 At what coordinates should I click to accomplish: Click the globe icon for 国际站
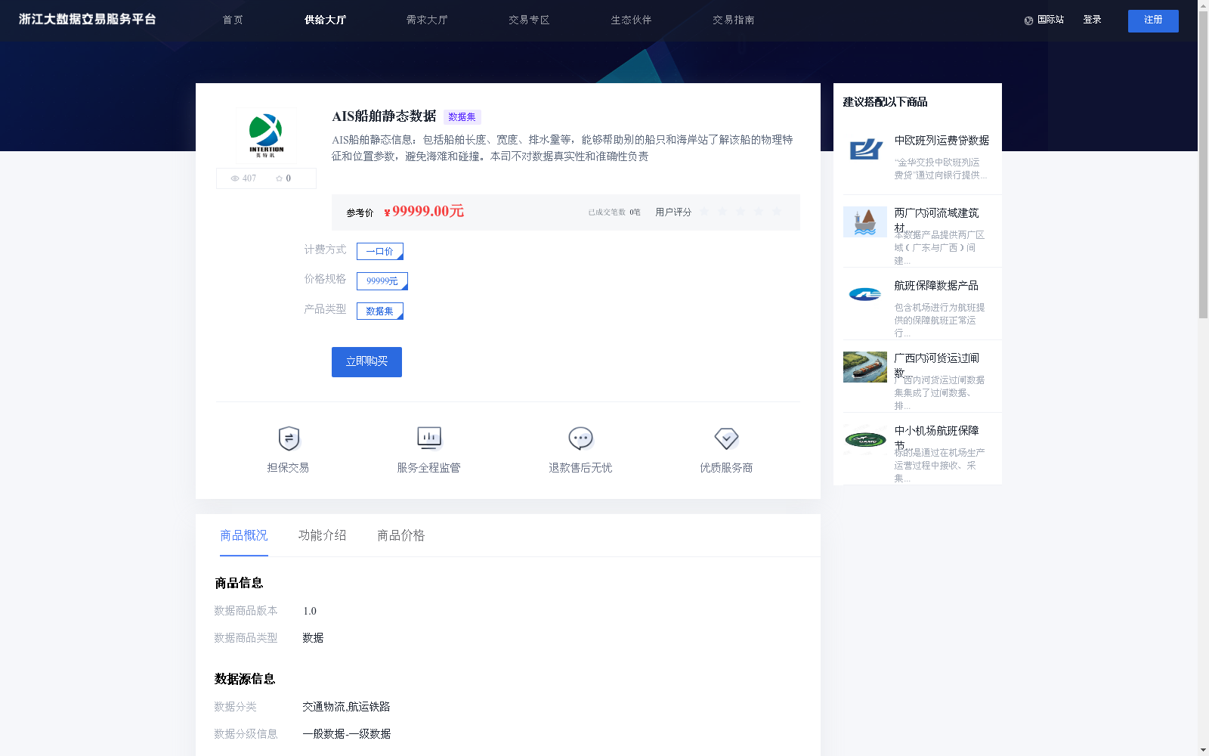[x=1028, y=20]
